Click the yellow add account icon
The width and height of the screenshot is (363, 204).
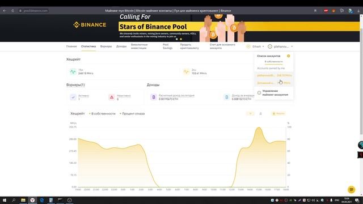click(x=289, y=56)
